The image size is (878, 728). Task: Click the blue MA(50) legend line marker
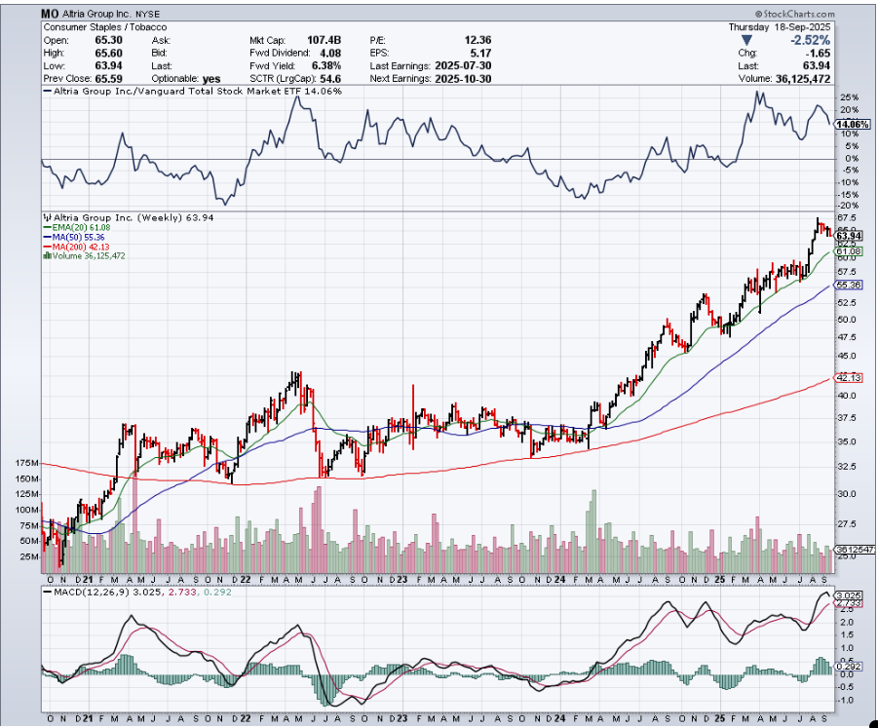pyautogui.click(x=48, y=238)
